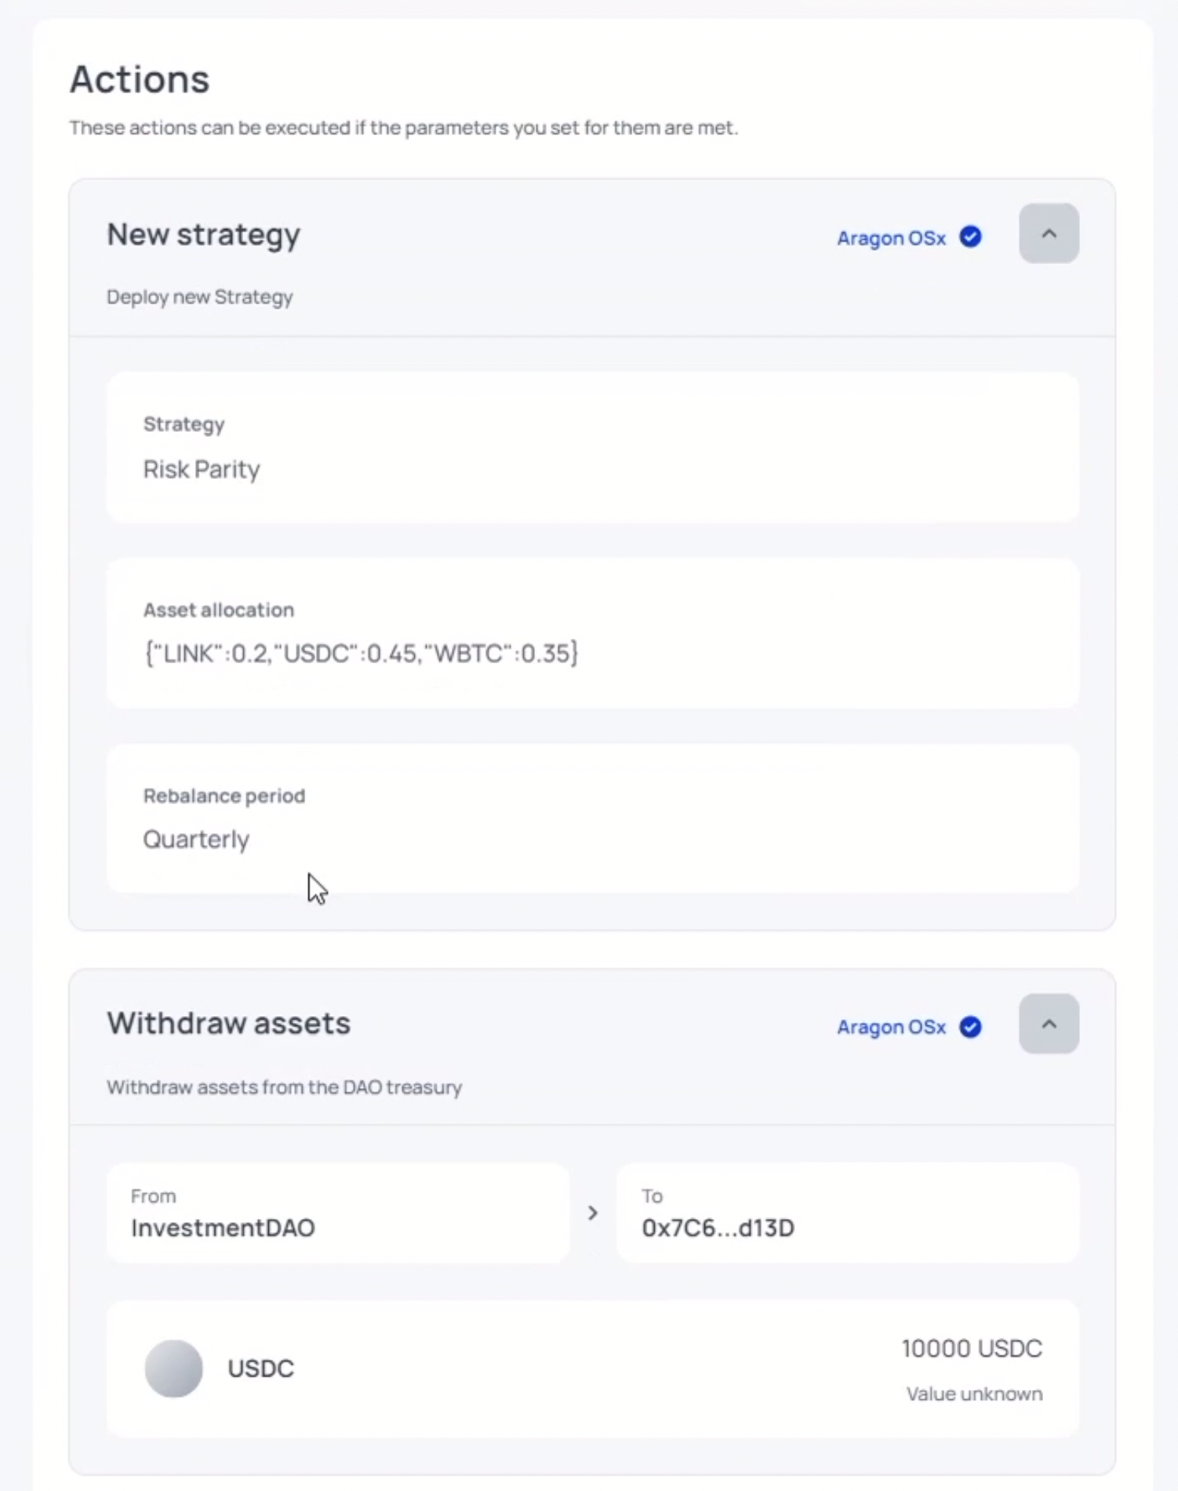Click the chevron on the Withdraw assets header
This screenshot has height=1491, width=1178.
pos(1049,1024)
